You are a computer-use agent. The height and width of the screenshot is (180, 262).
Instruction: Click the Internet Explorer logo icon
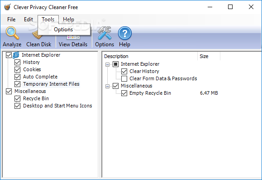coord(16,55)
